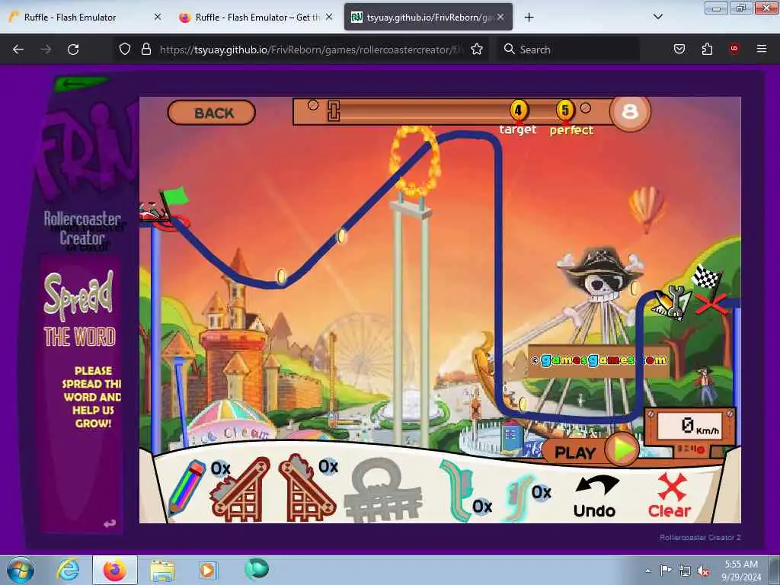Viewport: 780px width, 585px height.
Task: Open File Explorer from taskbar
Action: point(162,570)
